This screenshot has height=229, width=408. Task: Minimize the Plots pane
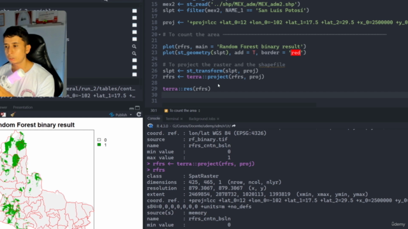click(131, 108)
